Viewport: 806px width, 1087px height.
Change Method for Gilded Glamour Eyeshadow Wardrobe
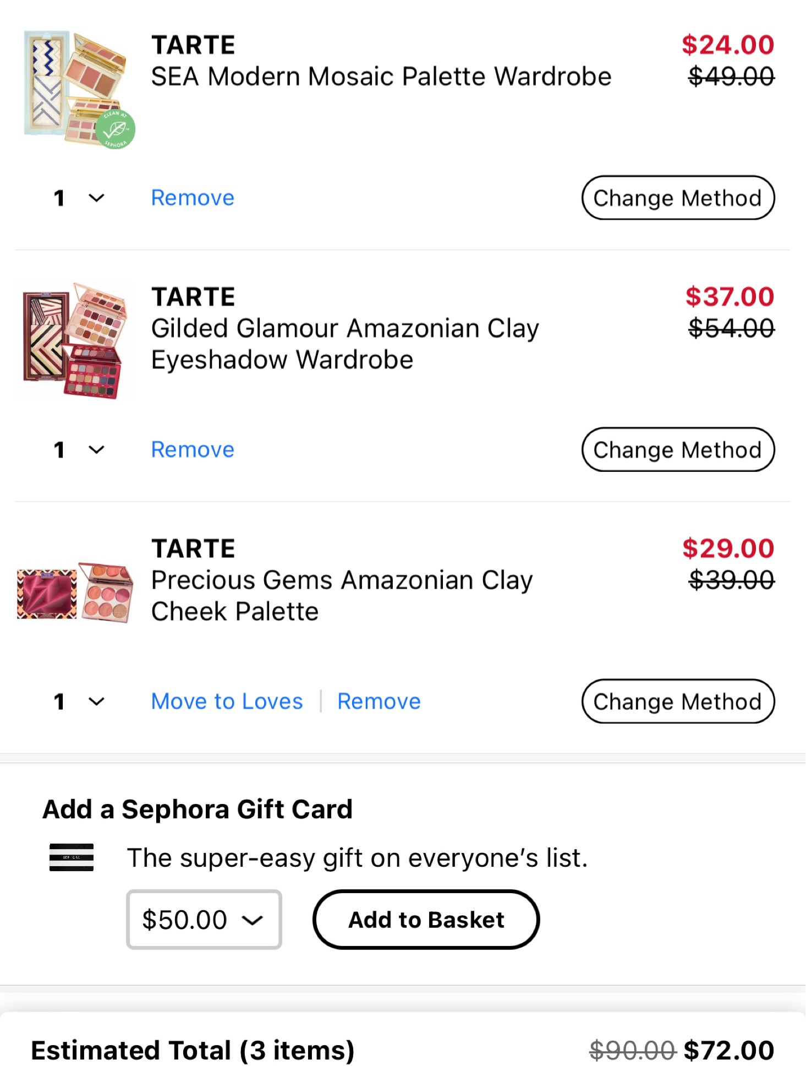678,450
